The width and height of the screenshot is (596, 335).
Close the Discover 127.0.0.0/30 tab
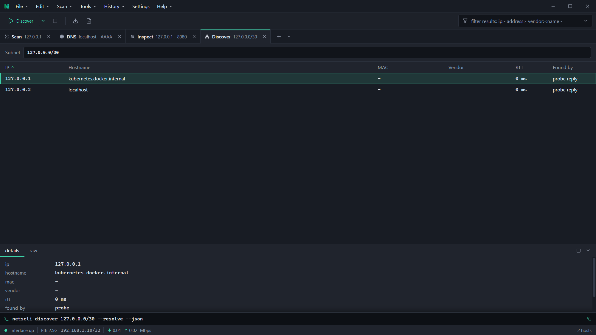click(264, 37)
